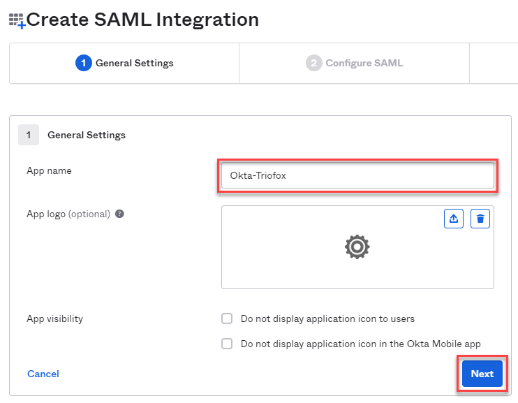This screenshot has width=518, height=403.
Task: Click the gear placeholder logo image
Action: pyautogui.click(x=357, y=247)
